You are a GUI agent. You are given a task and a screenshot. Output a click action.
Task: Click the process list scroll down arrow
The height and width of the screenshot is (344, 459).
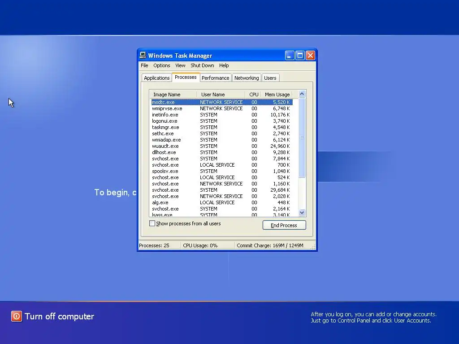point(302,213)
